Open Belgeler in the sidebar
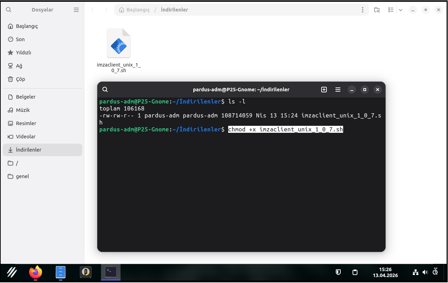The height and width of the screenshot is (283, 448). click(43, 97)
